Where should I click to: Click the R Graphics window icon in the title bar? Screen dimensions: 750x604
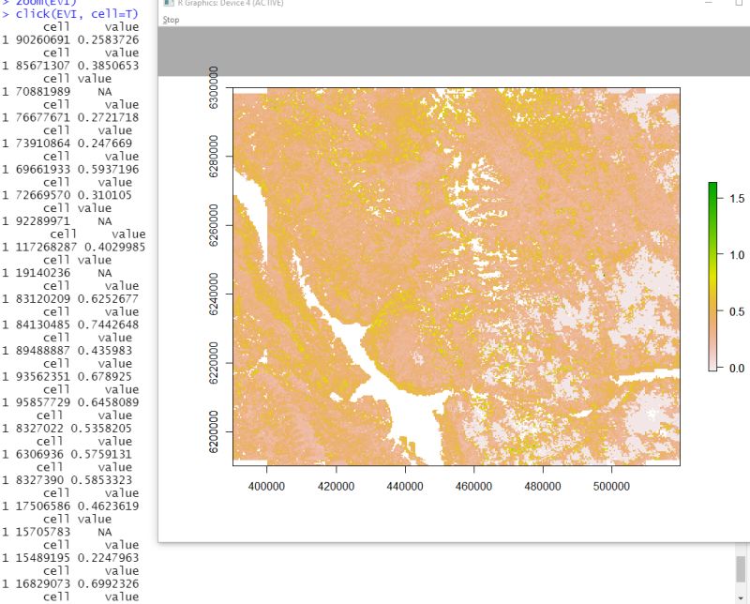coord(168,4)
